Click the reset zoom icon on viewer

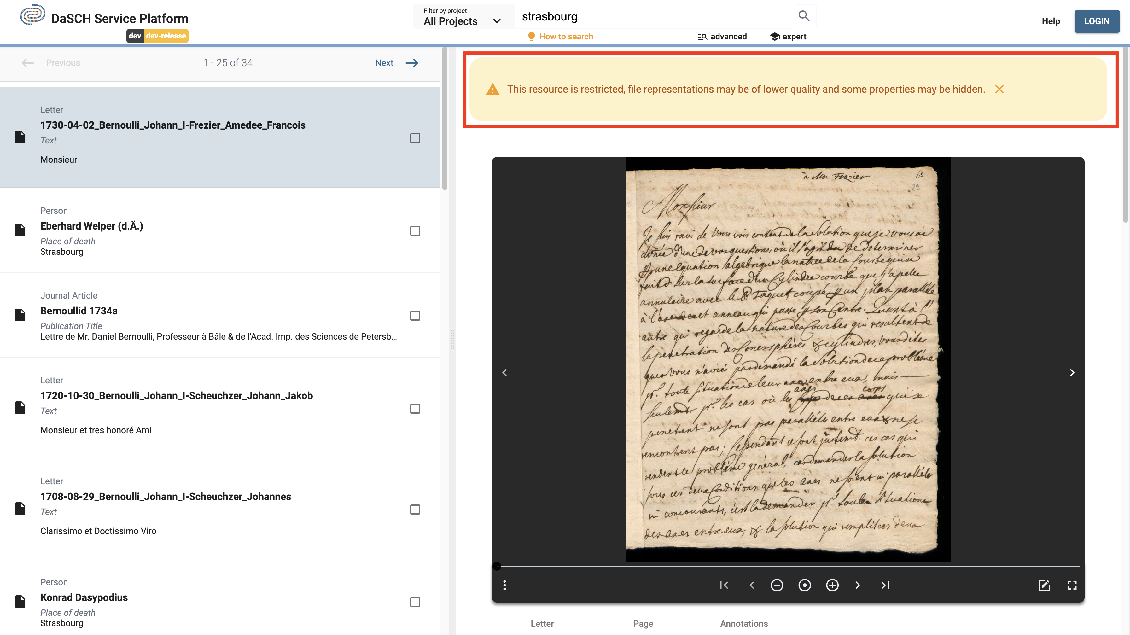click(804, 585)
